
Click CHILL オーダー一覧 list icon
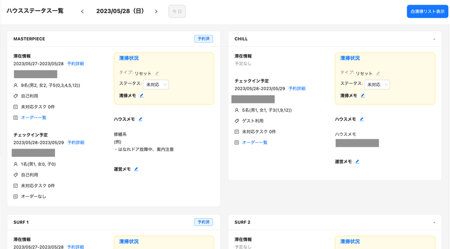tap(236, 143)
